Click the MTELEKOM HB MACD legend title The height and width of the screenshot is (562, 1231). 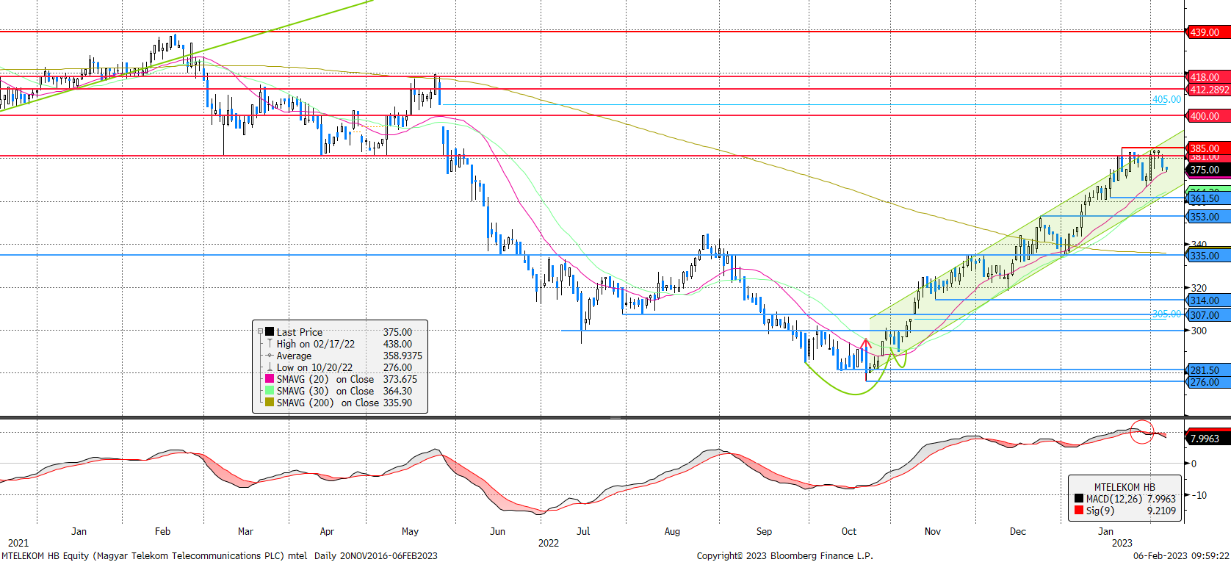tap(1124, 487)
